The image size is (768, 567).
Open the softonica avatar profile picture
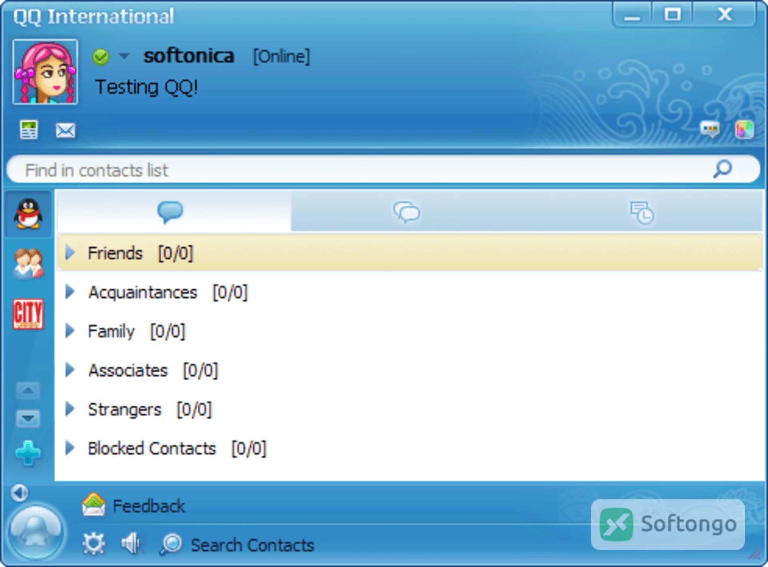[x=45, y=72]
